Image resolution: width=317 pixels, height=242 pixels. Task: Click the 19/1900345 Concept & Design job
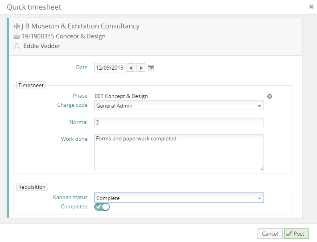(x=63, y=36)
